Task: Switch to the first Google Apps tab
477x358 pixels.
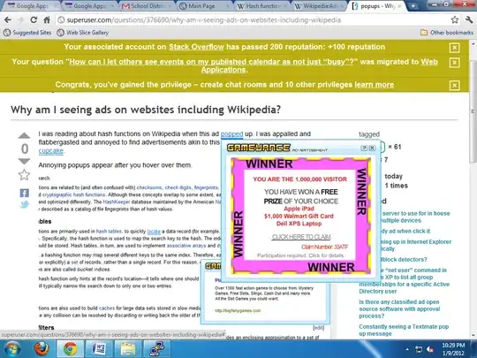Action: tap(32, 6)
